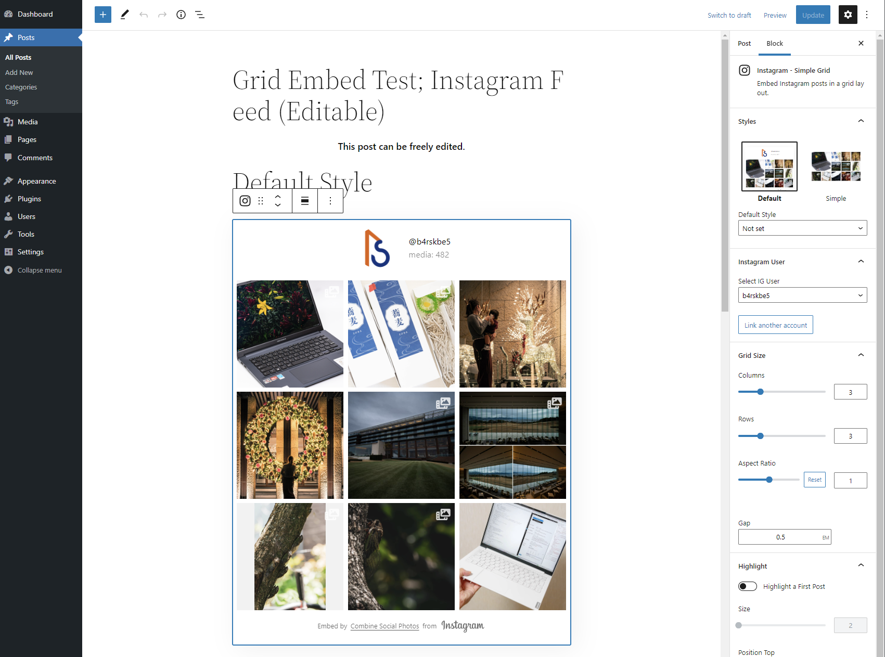The height and width of the screenshot is (657, 885).
Task: Click the Rows number input
Action: coord(851,436)
